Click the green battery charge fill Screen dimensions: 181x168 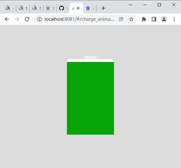coord(90,98)
